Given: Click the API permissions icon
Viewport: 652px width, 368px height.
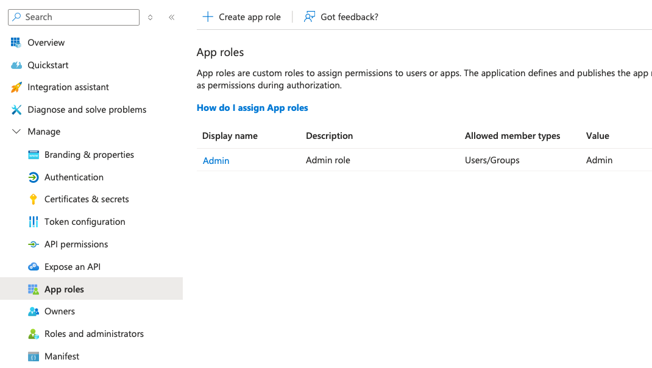Looking at the screenshot, I should (34, 244).
